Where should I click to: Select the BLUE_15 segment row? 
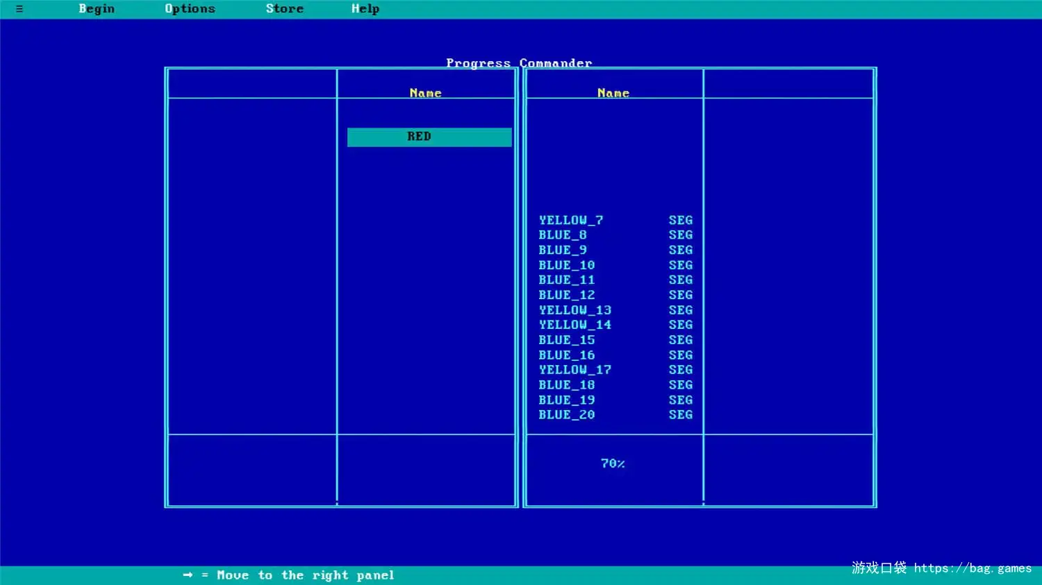pos(615,340)
